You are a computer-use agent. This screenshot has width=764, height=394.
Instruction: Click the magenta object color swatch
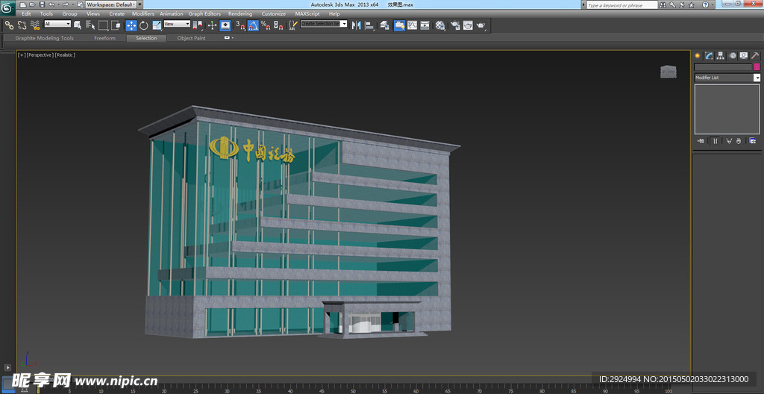[757, 67]
